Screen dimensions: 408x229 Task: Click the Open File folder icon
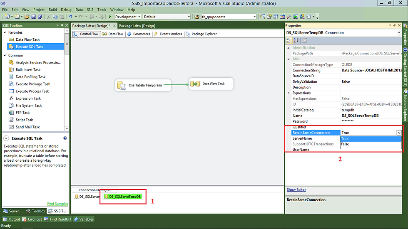coord(27,17)
